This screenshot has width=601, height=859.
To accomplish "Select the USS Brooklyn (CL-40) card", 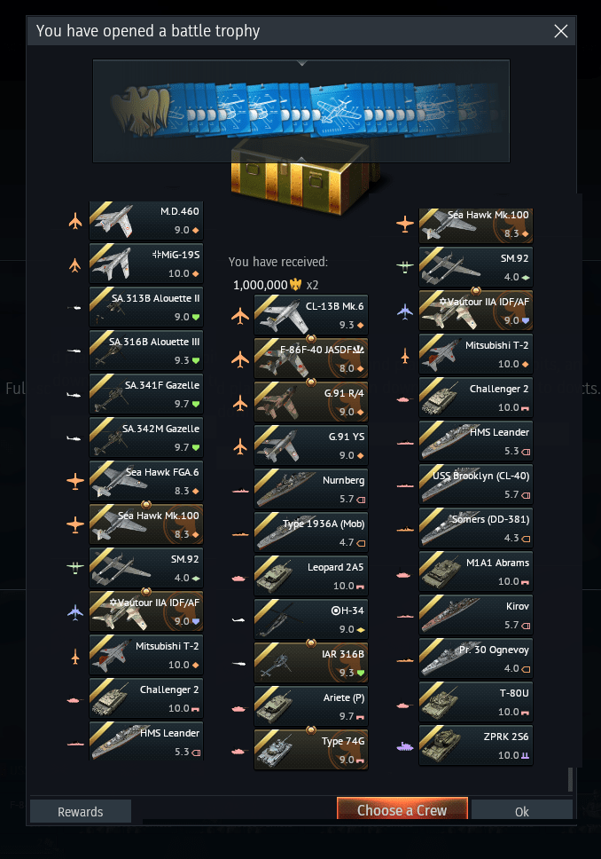I will (x=476, y=485).
